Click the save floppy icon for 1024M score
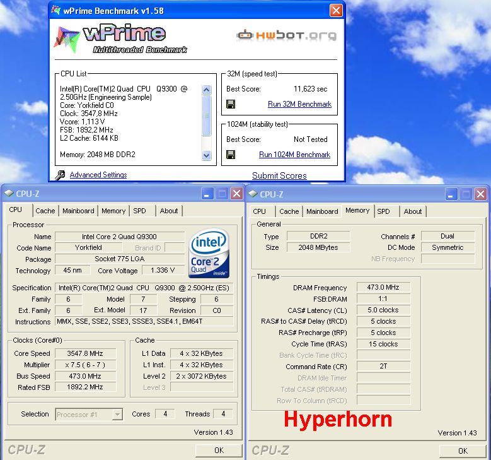491x460 pixels. coord(231,155)
